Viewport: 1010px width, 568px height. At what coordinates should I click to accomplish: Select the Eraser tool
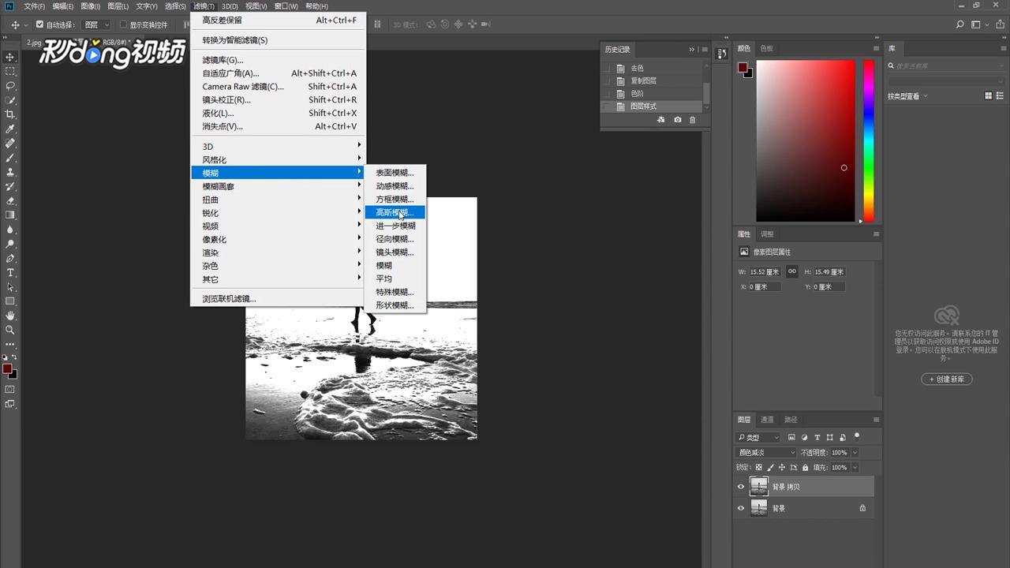(x=10, y=200)
